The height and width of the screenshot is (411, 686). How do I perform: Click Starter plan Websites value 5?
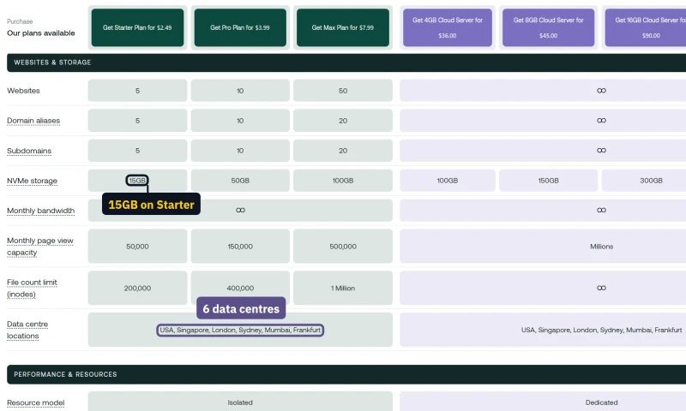pos(137,91)
